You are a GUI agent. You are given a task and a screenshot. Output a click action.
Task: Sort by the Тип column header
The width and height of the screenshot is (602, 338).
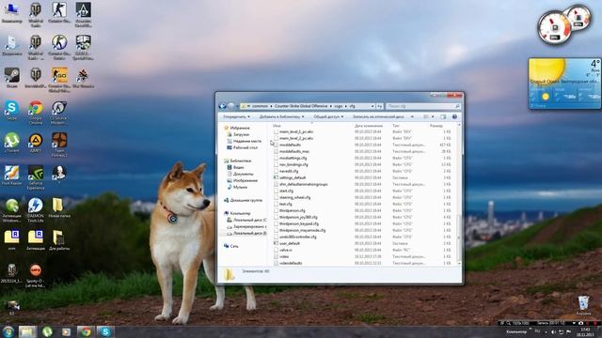coord(395,125)
